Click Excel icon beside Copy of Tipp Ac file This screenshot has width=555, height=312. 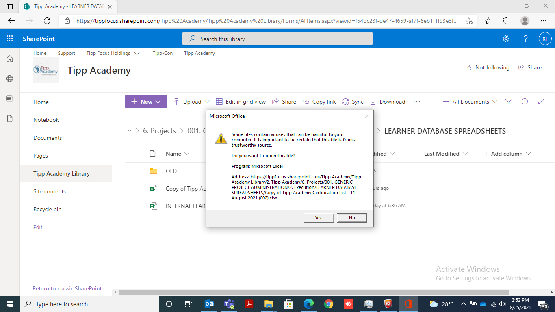(153, 188)
